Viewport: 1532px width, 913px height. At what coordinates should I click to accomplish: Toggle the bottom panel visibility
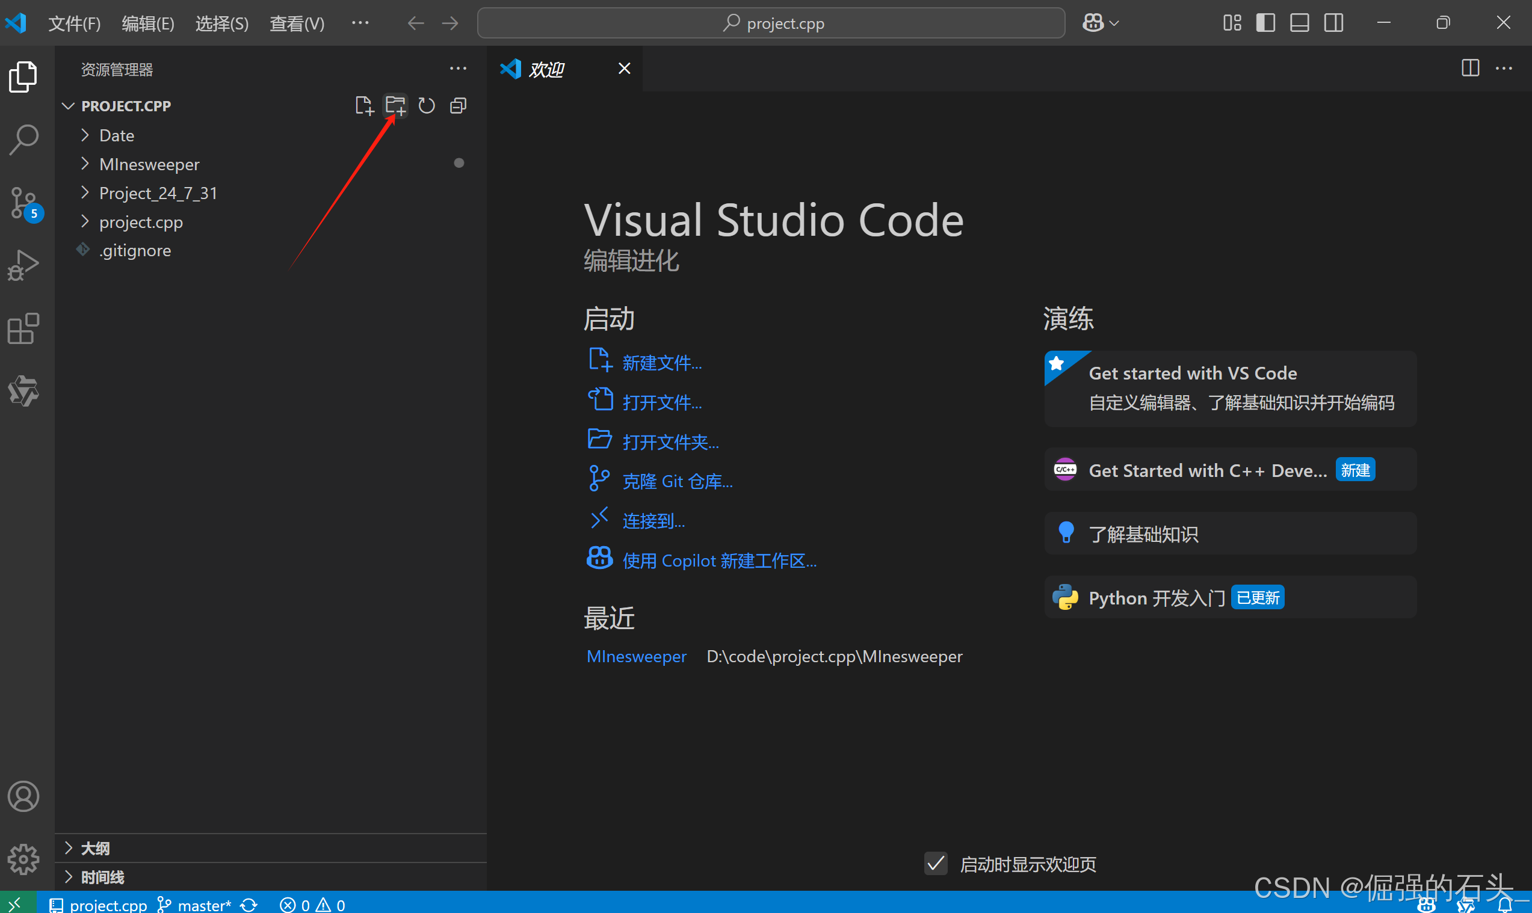[x=1299, y=23]
